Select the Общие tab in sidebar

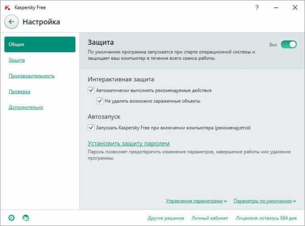(40, 45)
